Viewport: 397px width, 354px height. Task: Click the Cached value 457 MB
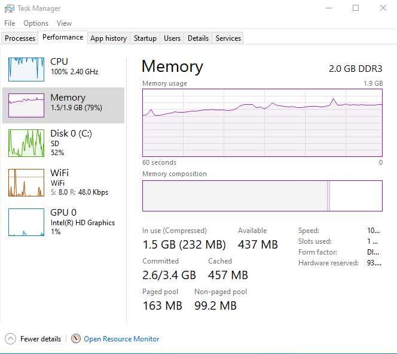coord(228,275)
